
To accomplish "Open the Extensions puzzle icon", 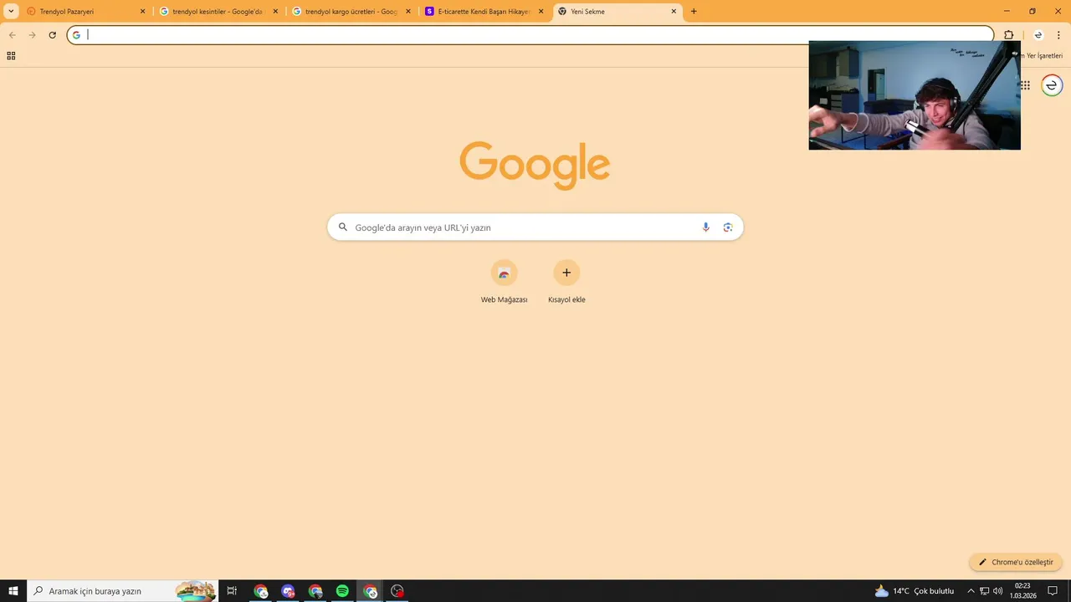I will click(x=1008, y=35).
